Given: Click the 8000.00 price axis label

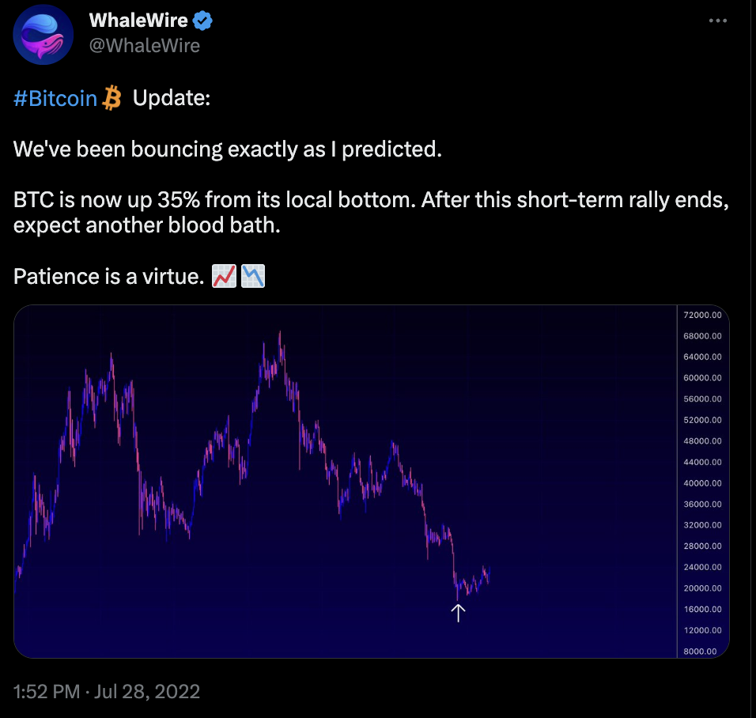Looking at the screenshot, I should pyautogui.click(x=700, y=652).
